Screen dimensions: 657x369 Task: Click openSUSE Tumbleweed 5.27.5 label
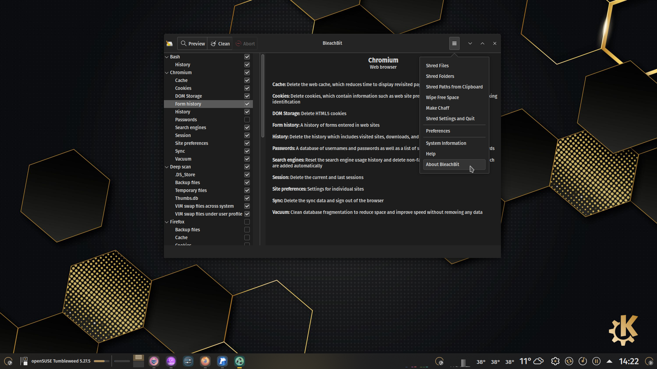61,361
